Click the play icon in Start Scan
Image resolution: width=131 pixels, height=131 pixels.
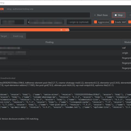(95, 15)
